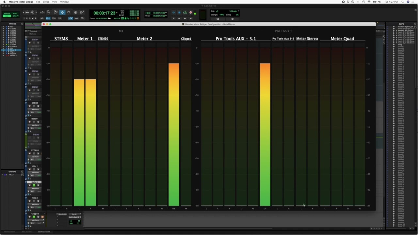
Task: Pick the Pencil tool
Action: (x=82, y=12)
